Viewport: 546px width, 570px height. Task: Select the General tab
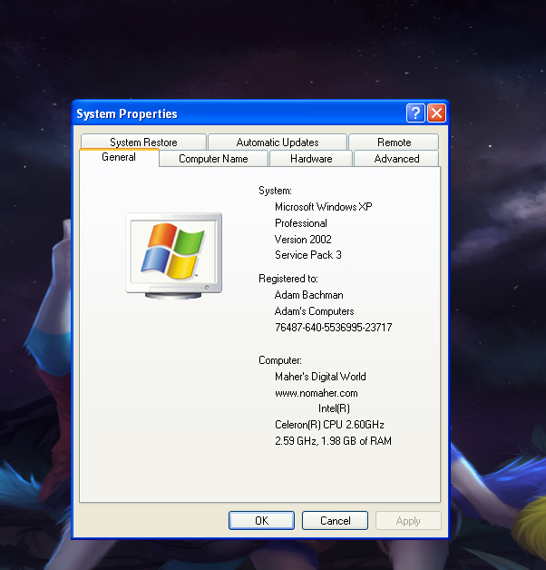(x=119, y=157)
